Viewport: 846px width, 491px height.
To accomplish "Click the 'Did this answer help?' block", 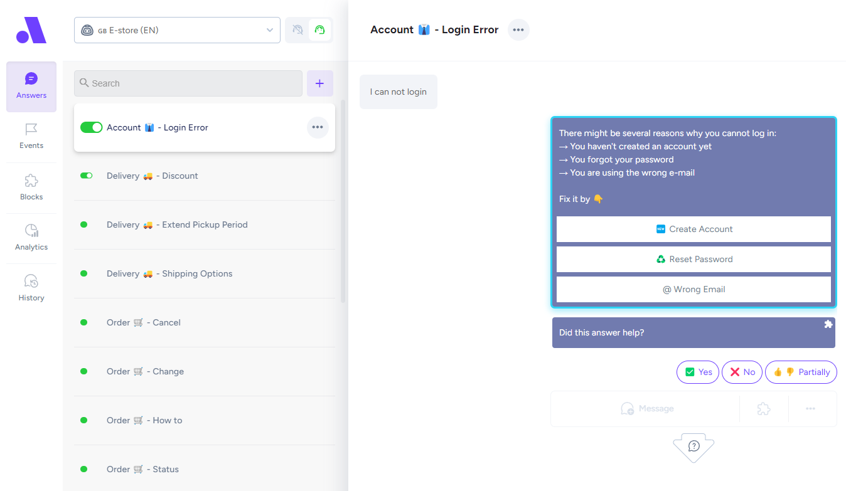I will tap(693, 332).
